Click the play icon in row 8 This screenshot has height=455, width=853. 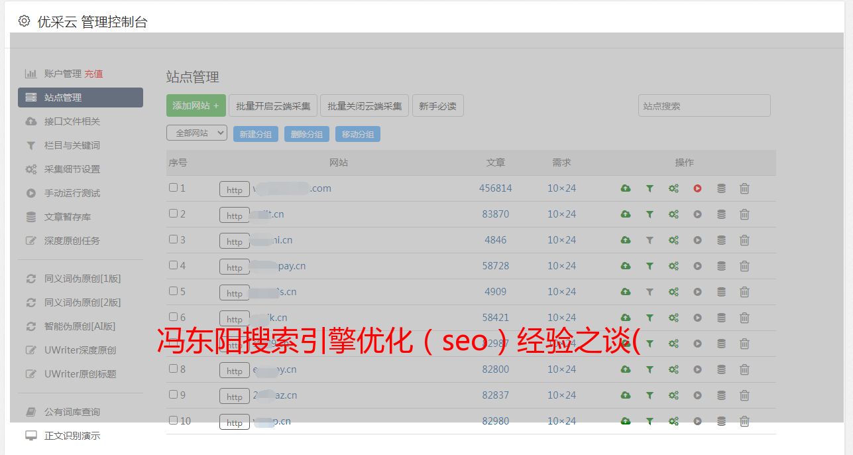[x=697, y=369]
